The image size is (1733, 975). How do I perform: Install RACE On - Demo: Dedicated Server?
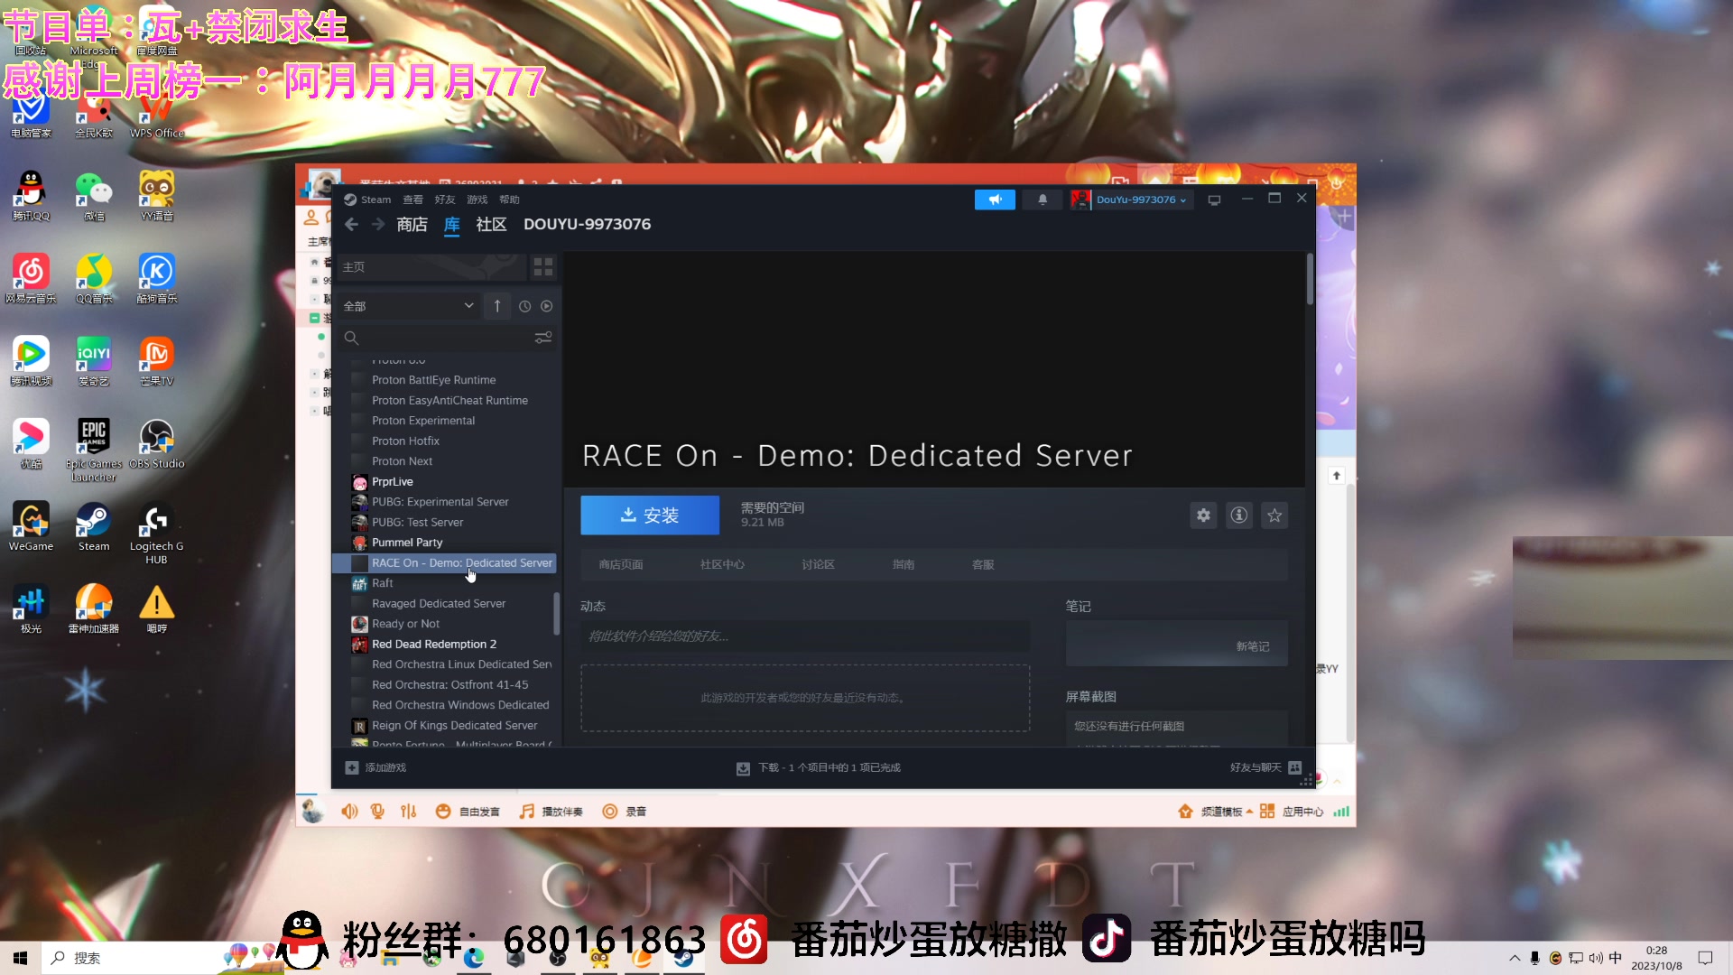649,515
